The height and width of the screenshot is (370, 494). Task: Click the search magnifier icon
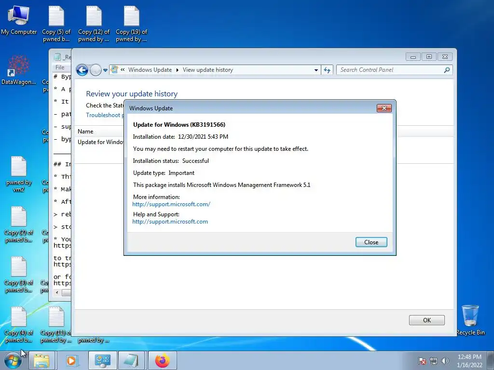447,70
